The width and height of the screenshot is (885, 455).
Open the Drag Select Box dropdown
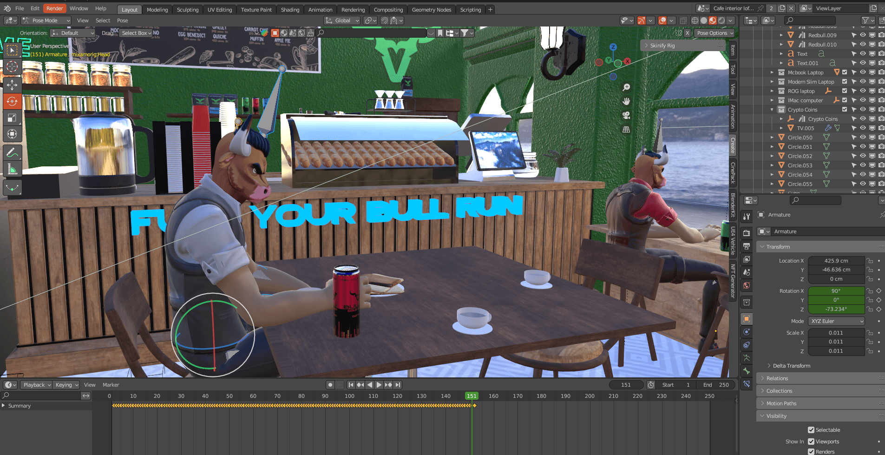tap(136, 33)
